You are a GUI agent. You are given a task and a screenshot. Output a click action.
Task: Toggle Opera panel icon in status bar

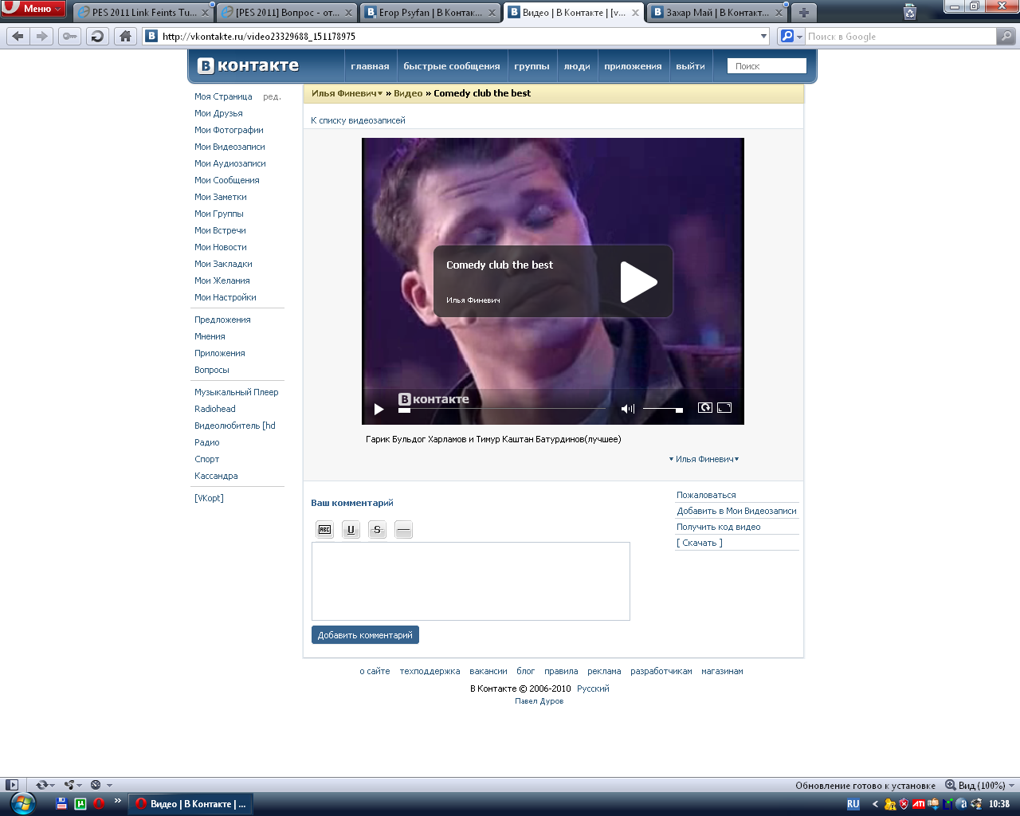(12, 785)
